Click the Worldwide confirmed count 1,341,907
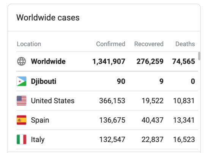This screenshot has height=153, width=205. [109, 62]
